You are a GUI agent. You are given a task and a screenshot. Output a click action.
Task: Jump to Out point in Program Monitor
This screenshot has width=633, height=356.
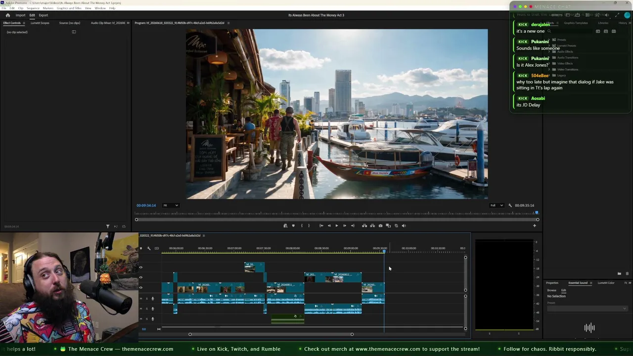click(x=353, y=226)
